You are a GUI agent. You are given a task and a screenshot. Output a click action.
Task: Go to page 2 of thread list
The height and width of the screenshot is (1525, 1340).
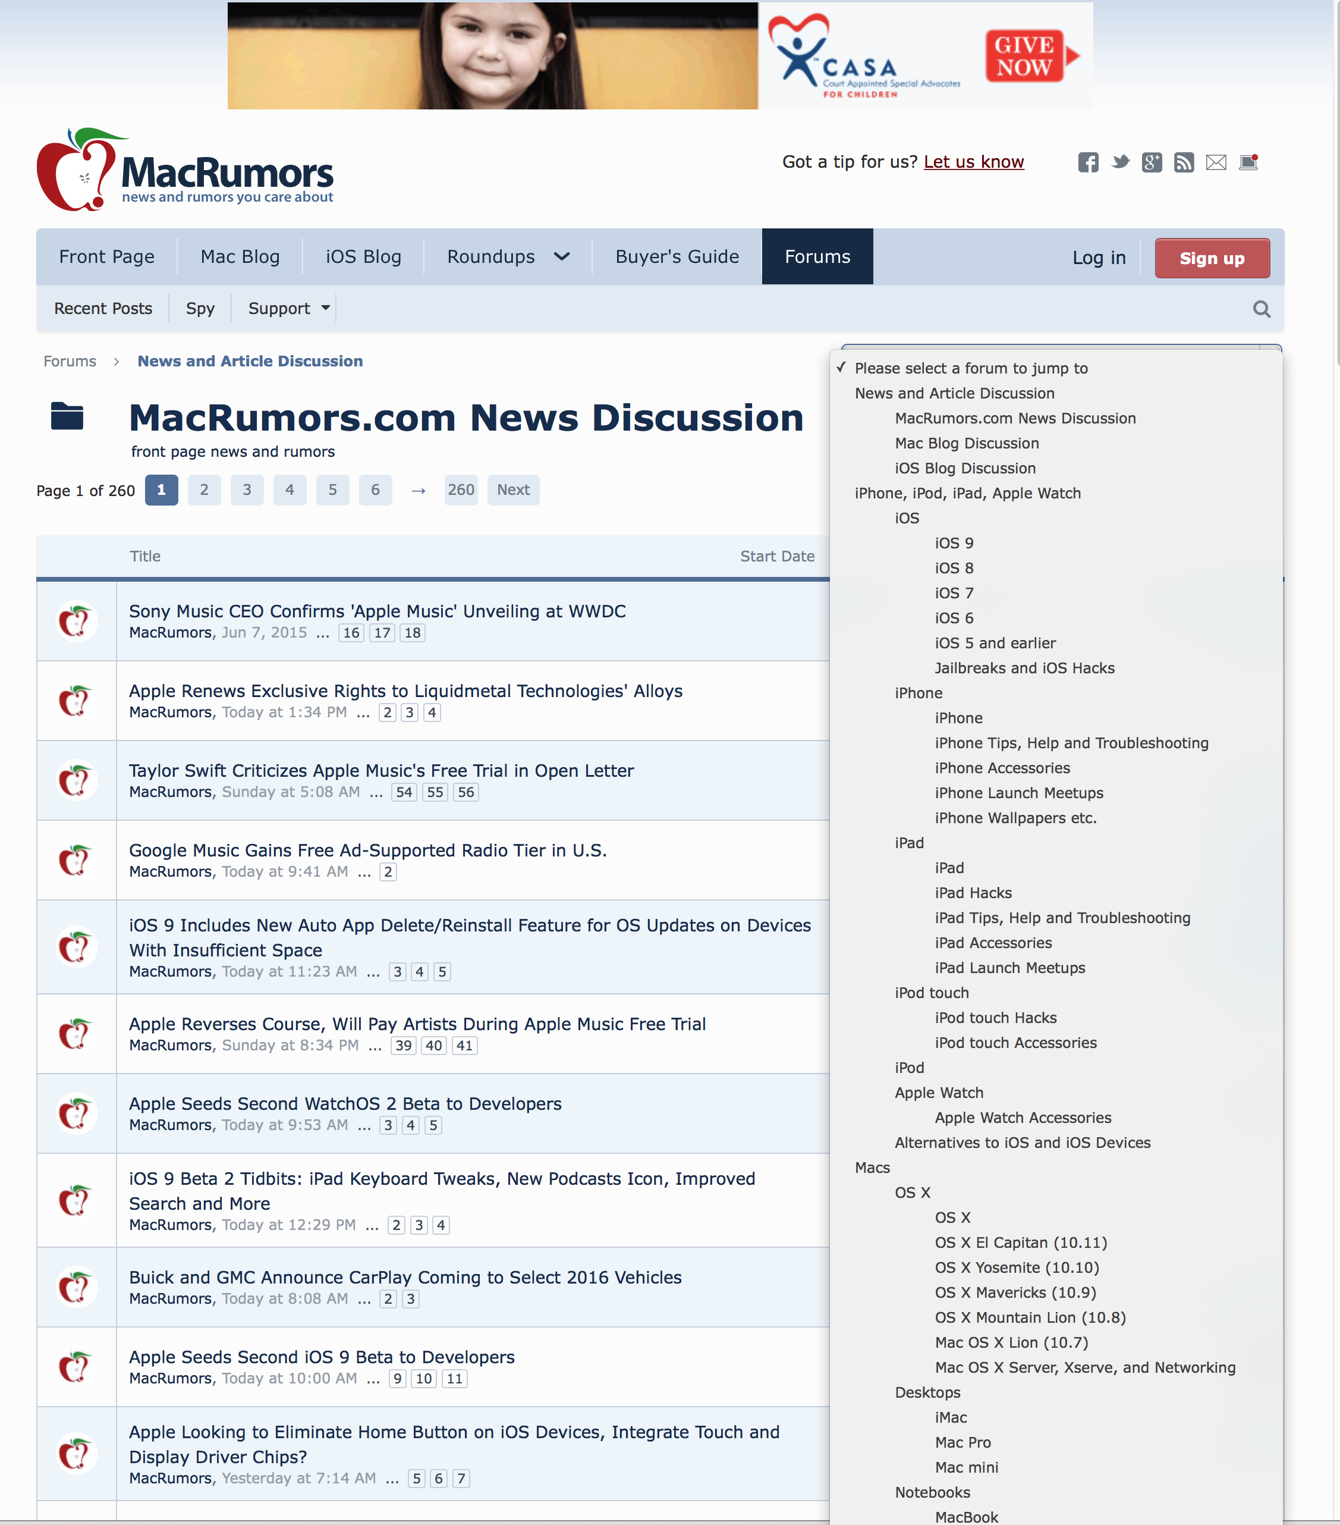[x=205, y=490]
